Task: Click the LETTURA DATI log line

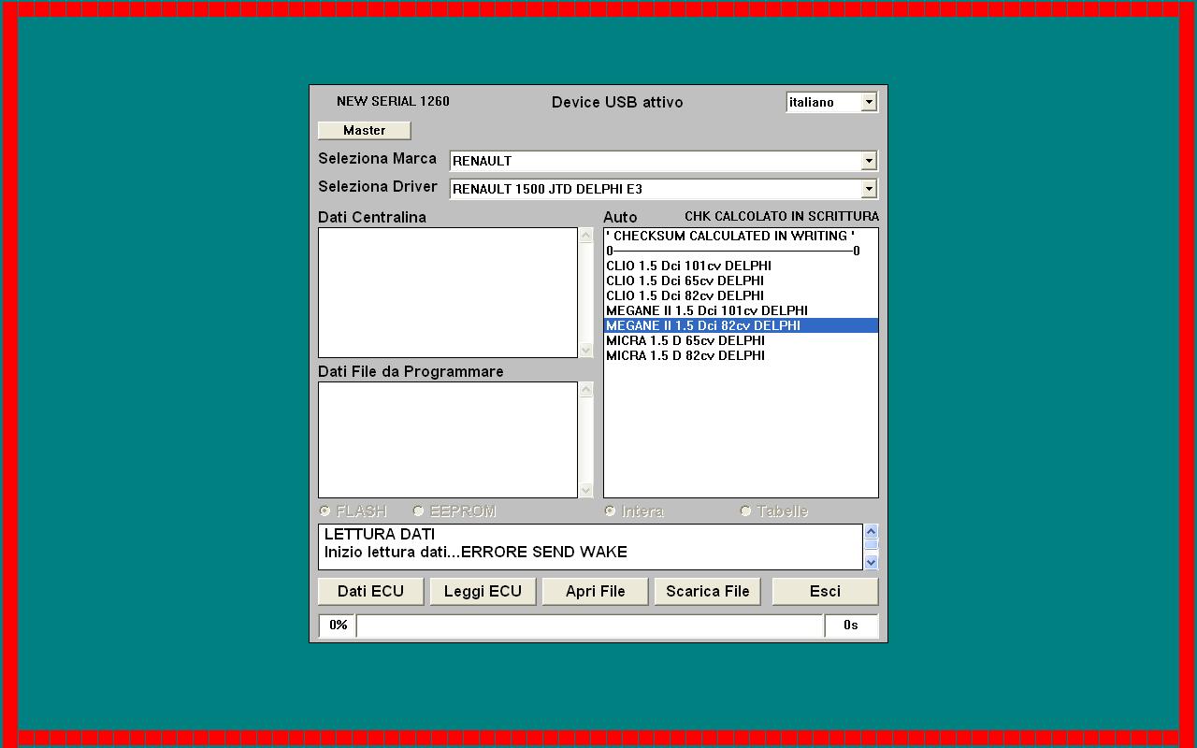Action: tap(380, 534)
